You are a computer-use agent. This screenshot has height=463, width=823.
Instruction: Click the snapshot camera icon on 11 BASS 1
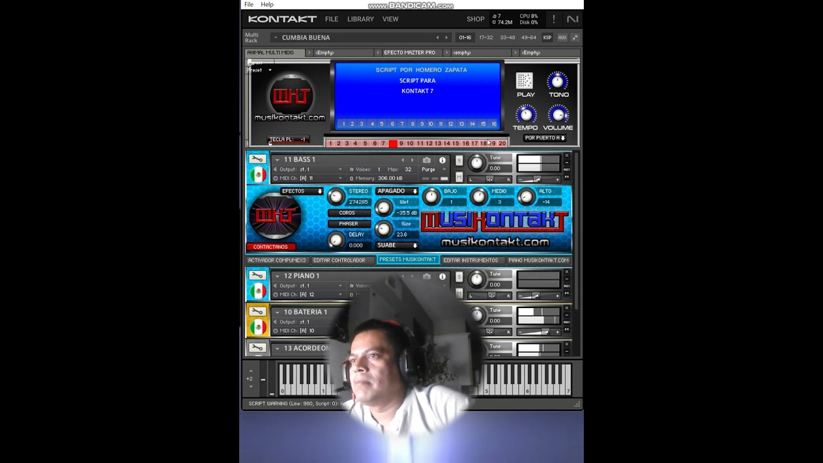click(x=426, y=160)
